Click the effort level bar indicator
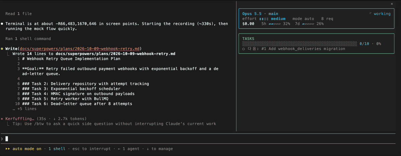This screenshot has width=401, height=156. [264, 19]
